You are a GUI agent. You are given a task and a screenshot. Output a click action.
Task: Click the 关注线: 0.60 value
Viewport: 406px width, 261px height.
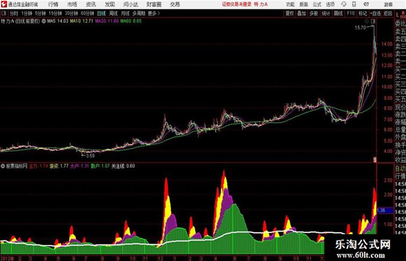point(123,166)
